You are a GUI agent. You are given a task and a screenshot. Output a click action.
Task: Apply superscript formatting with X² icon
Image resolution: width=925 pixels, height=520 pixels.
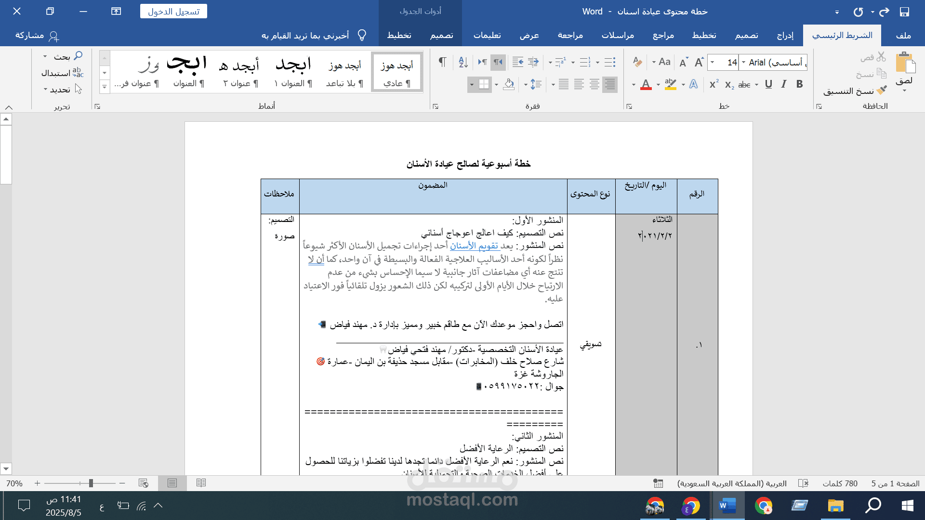714,84
